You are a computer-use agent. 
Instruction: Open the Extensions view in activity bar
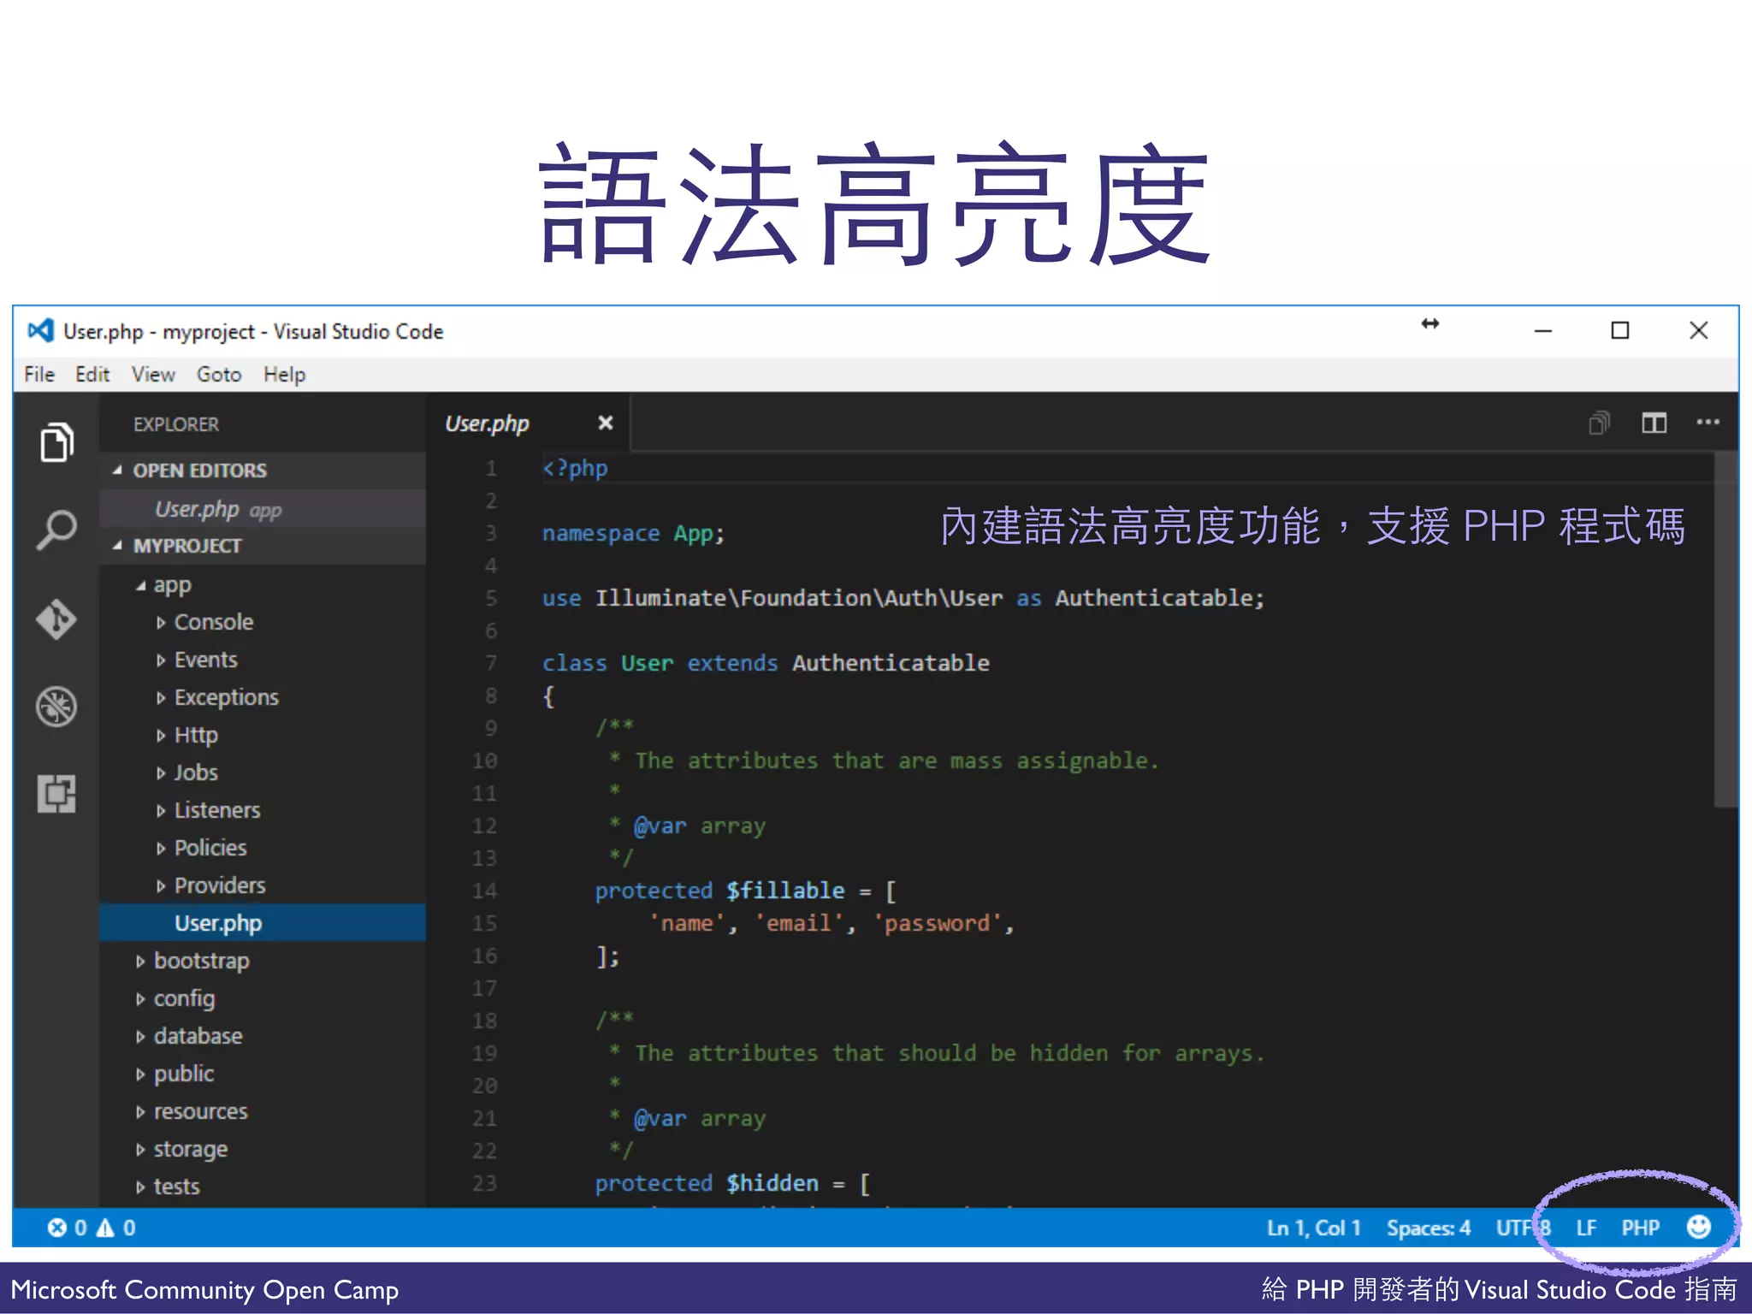coord(56,794)
